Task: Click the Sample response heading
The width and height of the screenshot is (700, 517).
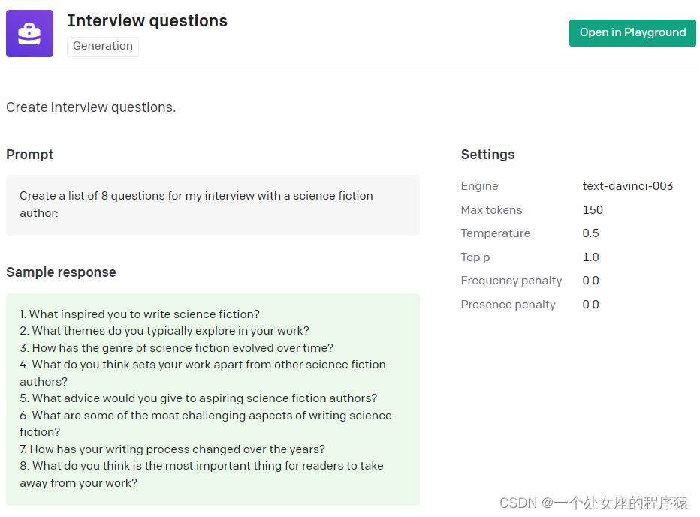Action: [61, 272]
